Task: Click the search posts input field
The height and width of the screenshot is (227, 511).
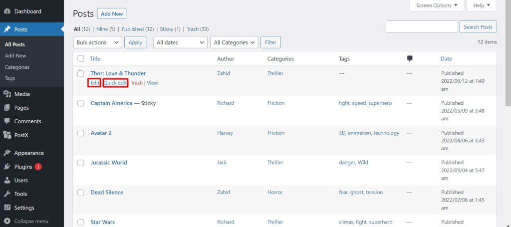Action: click(422, 27)
